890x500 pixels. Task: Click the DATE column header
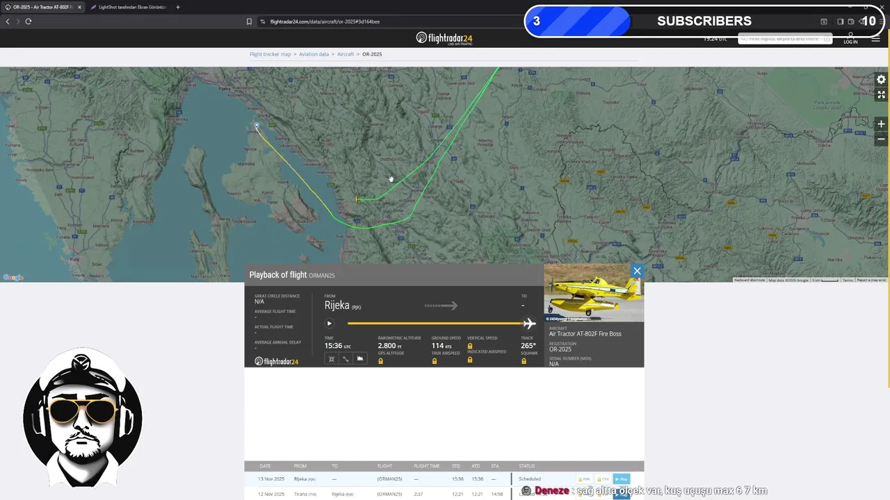click(x=265, y=466)
